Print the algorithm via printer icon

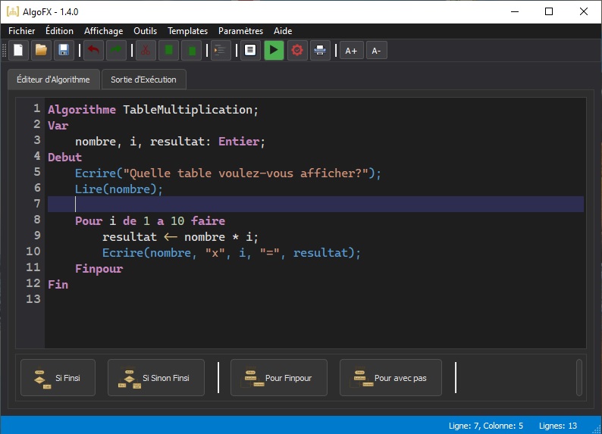point(320,50)
